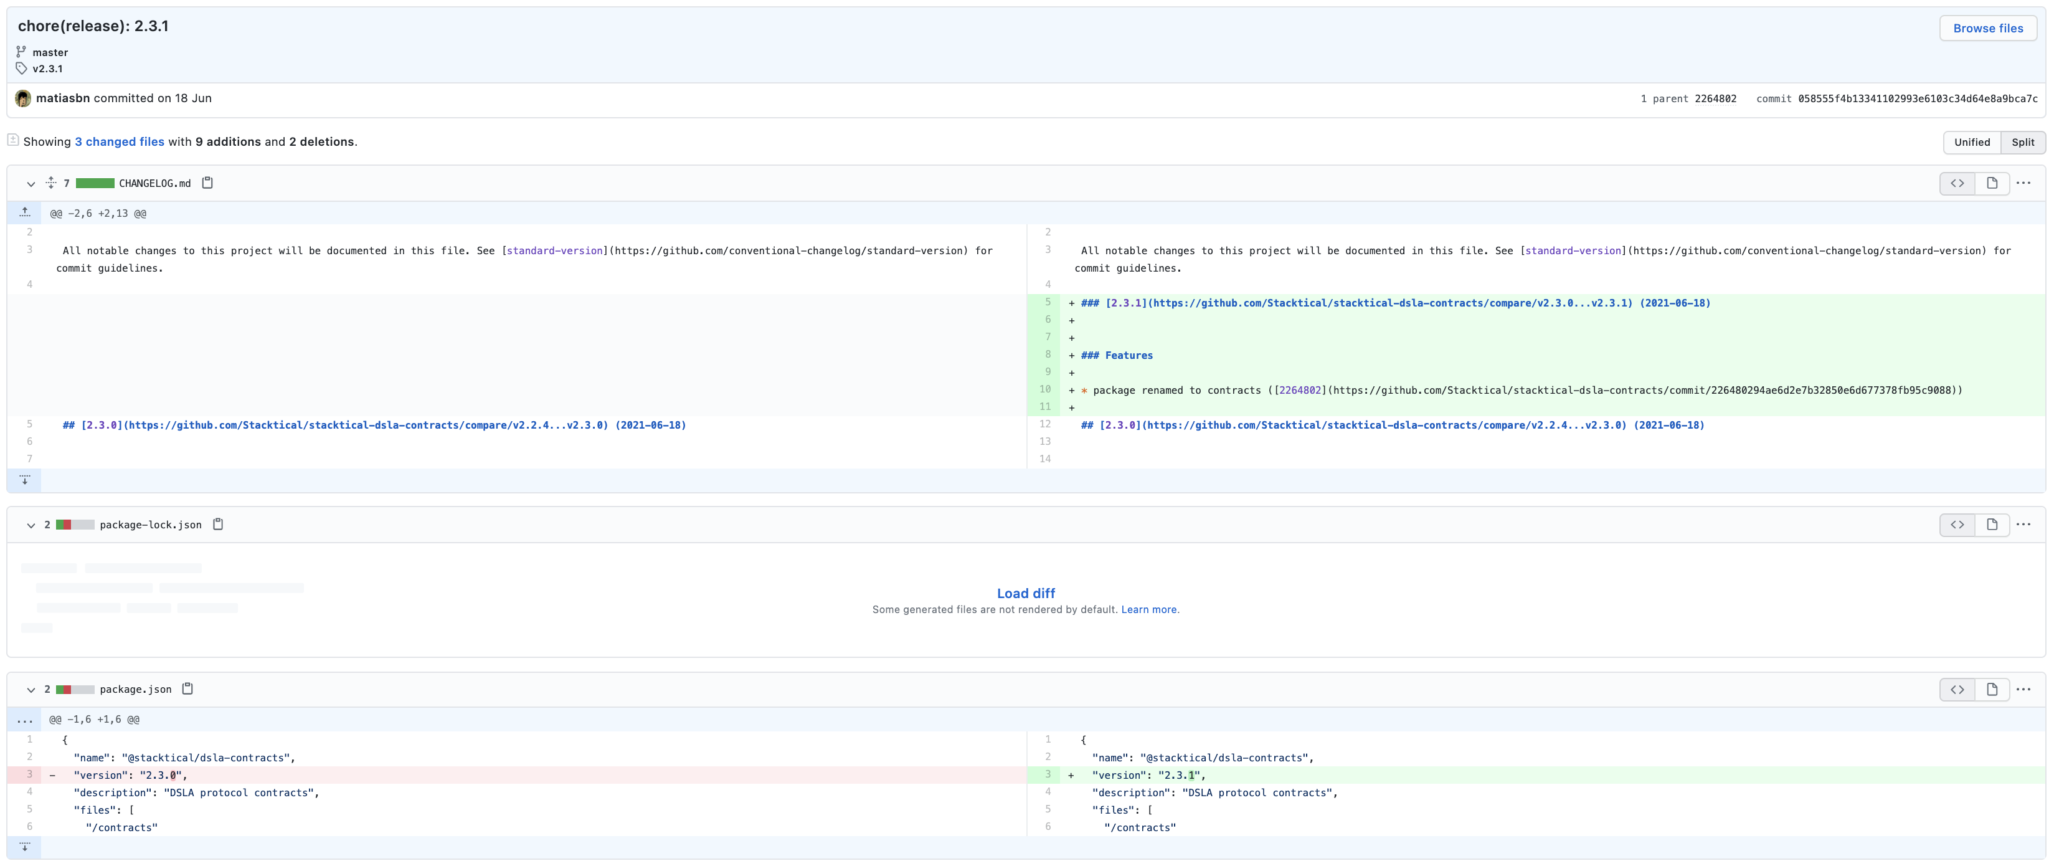The height and width of the screenshot is (866, 2054).
Task: Switch to Split diff view
Action: tap(2022, 142)
